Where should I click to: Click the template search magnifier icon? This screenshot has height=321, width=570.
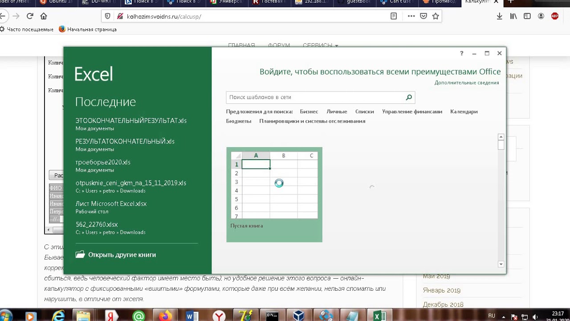[x=409, y=97]
